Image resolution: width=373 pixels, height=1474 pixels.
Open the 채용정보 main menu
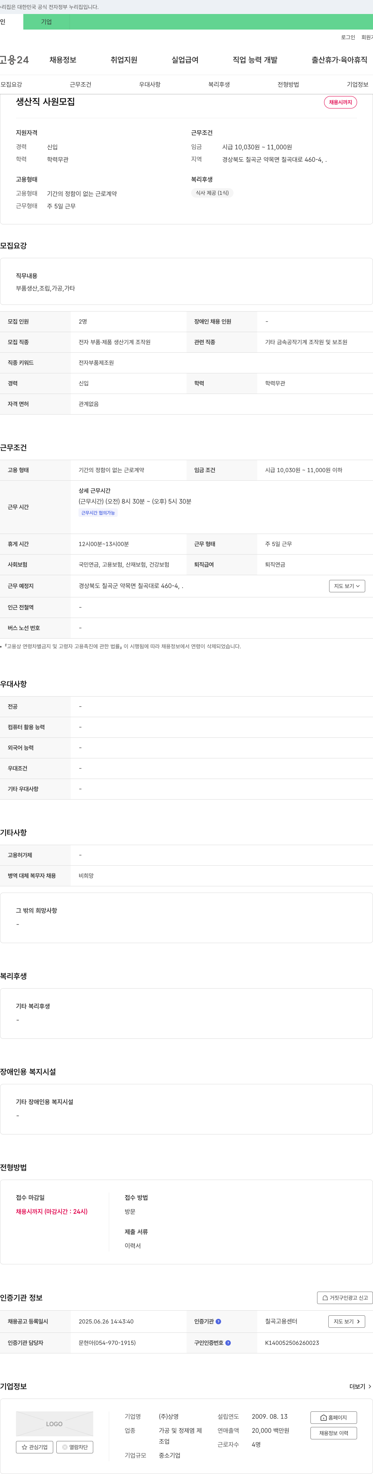point(63,60)
